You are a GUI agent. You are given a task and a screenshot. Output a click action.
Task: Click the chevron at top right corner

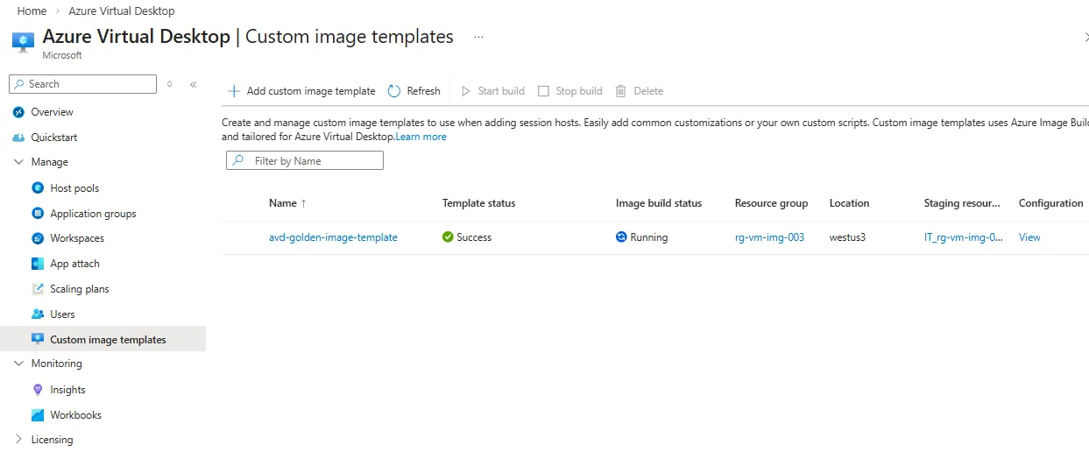click(1086, 37)
